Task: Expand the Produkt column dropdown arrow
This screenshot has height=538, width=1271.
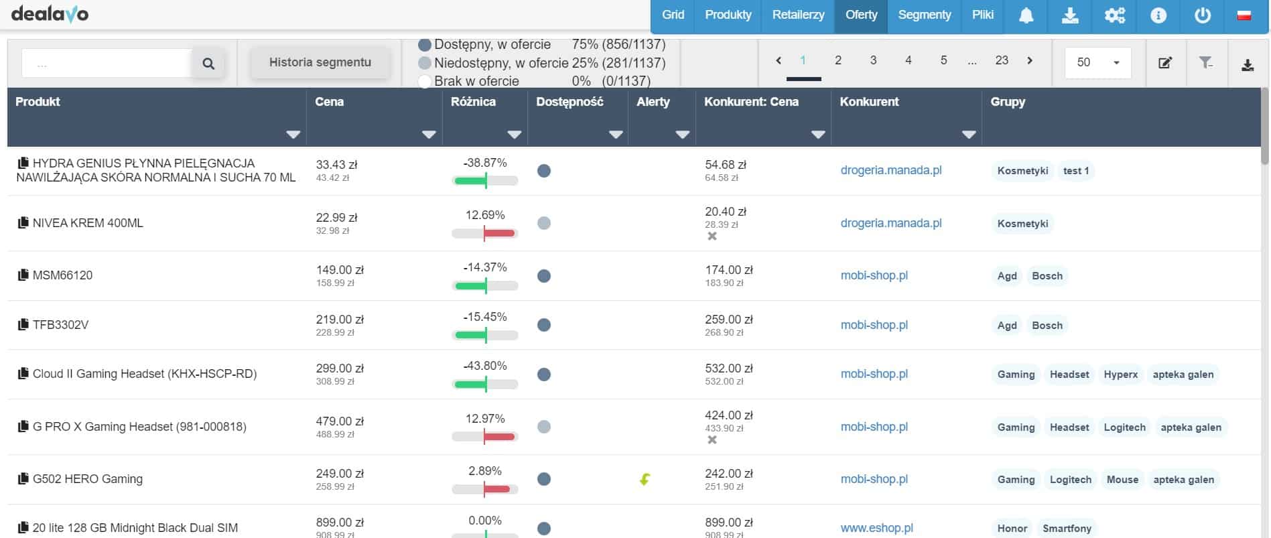Action: [293, 135]
